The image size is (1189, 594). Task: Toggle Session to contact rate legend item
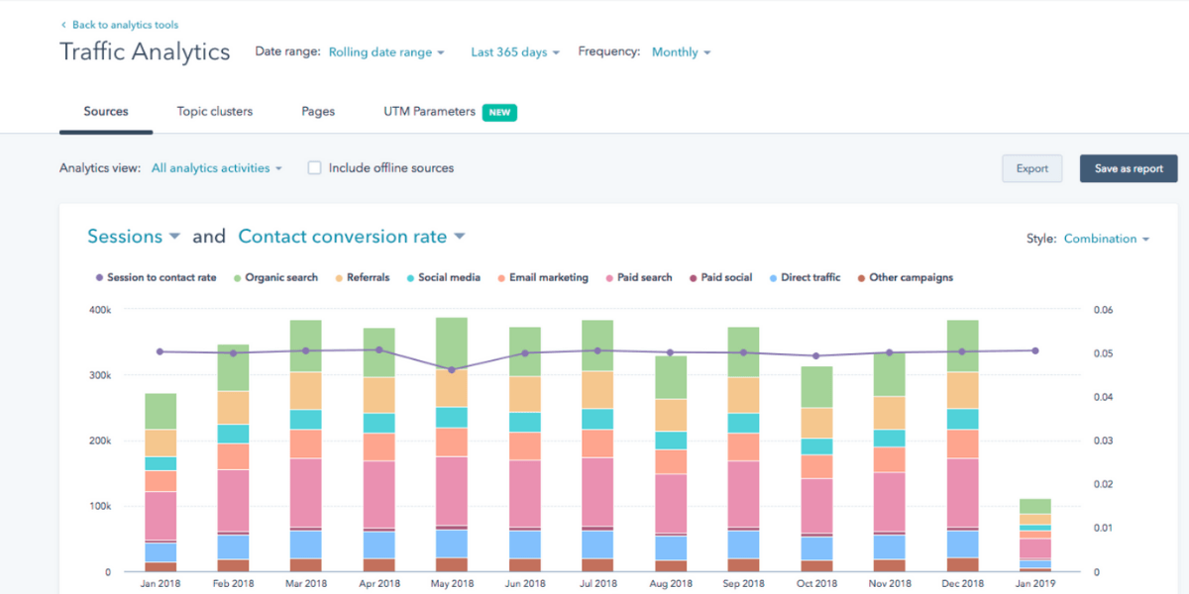coord(156,278)
